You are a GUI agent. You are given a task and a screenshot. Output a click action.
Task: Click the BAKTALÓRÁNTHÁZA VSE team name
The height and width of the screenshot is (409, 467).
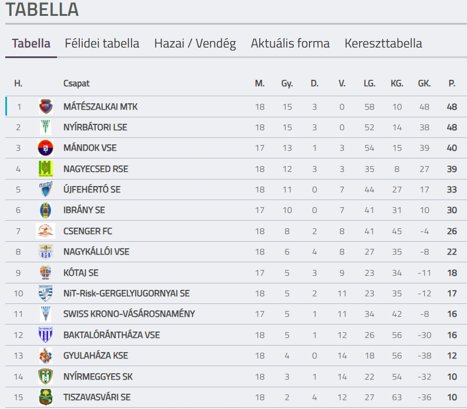coord(112,335)
